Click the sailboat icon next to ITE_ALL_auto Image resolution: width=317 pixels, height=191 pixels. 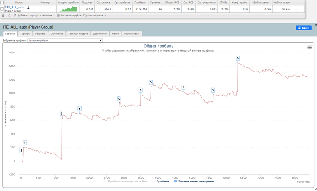[28, 8]
